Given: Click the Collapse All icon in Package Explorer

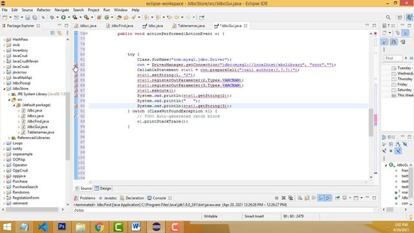Looking at the screenshot, I should click(52, 33).
